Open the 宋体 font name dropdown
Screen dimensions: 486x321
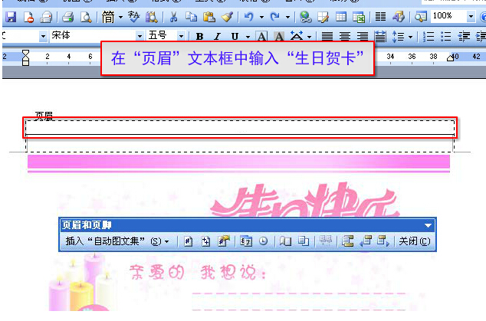(140, 36)
